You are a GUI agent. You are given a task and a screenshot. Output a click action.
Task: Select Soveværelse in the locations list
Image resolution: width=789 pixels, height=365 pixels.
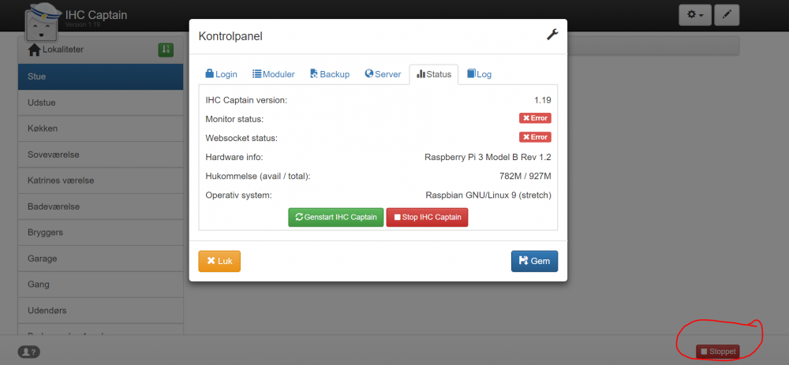[x=101, y=155]
